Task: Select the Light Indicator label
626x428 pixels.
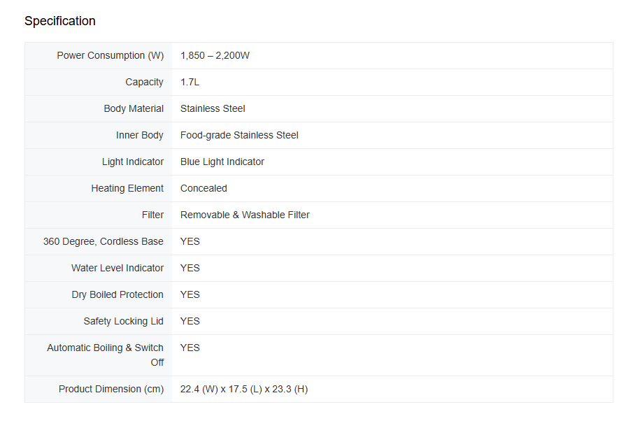Action: pos(133,162)
